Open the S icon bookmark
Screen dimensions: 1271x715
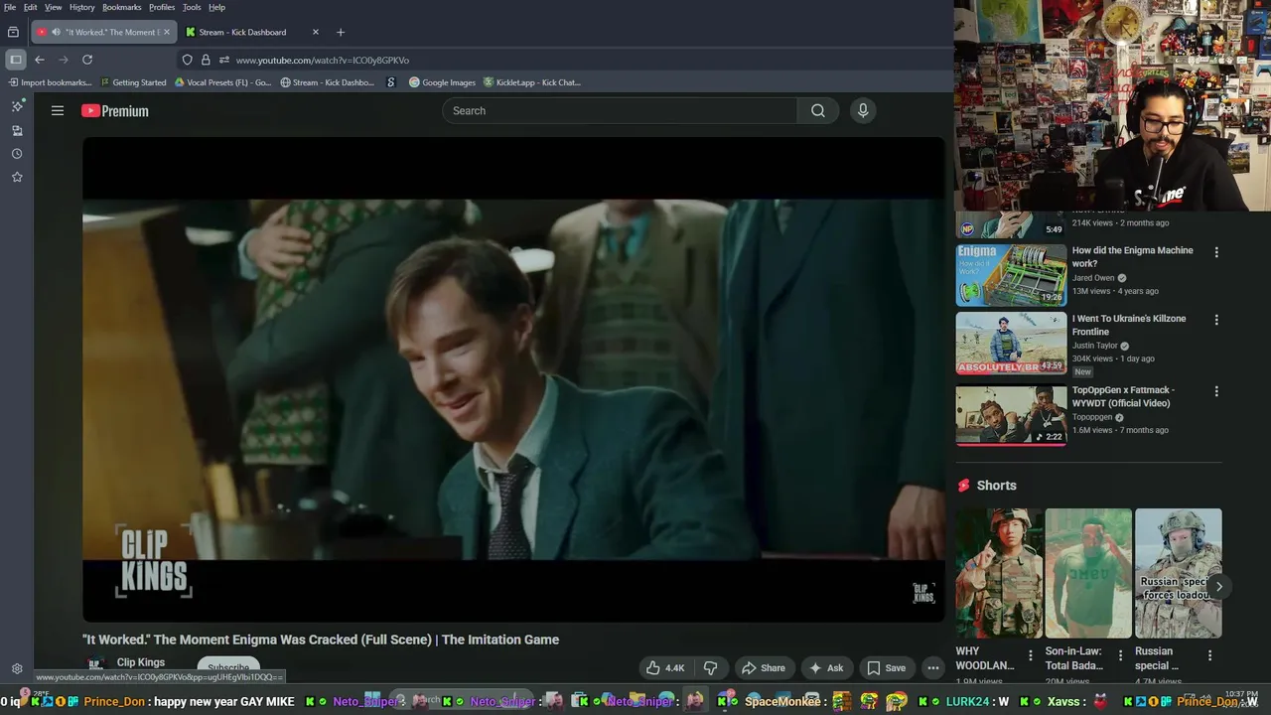(391, 82)
